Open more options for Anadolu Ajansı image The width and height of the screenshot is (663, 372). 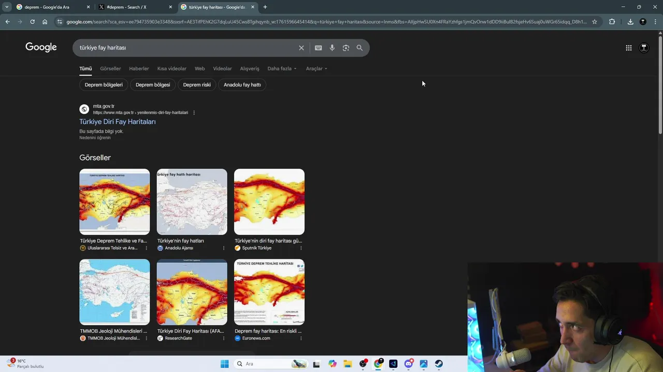click(x=224, y=248)
